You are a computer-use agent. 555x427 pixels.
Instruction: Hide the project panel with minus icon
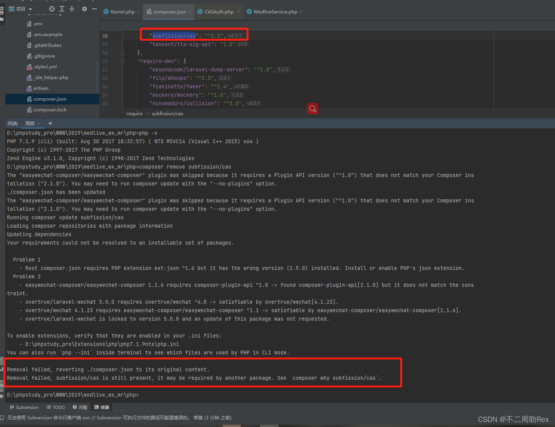pos(94,9)
